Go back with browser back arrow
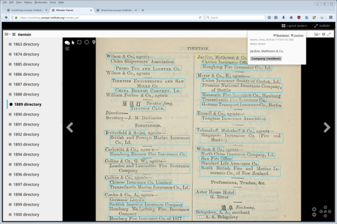This screenshot has width=337, height=224. 6,18
